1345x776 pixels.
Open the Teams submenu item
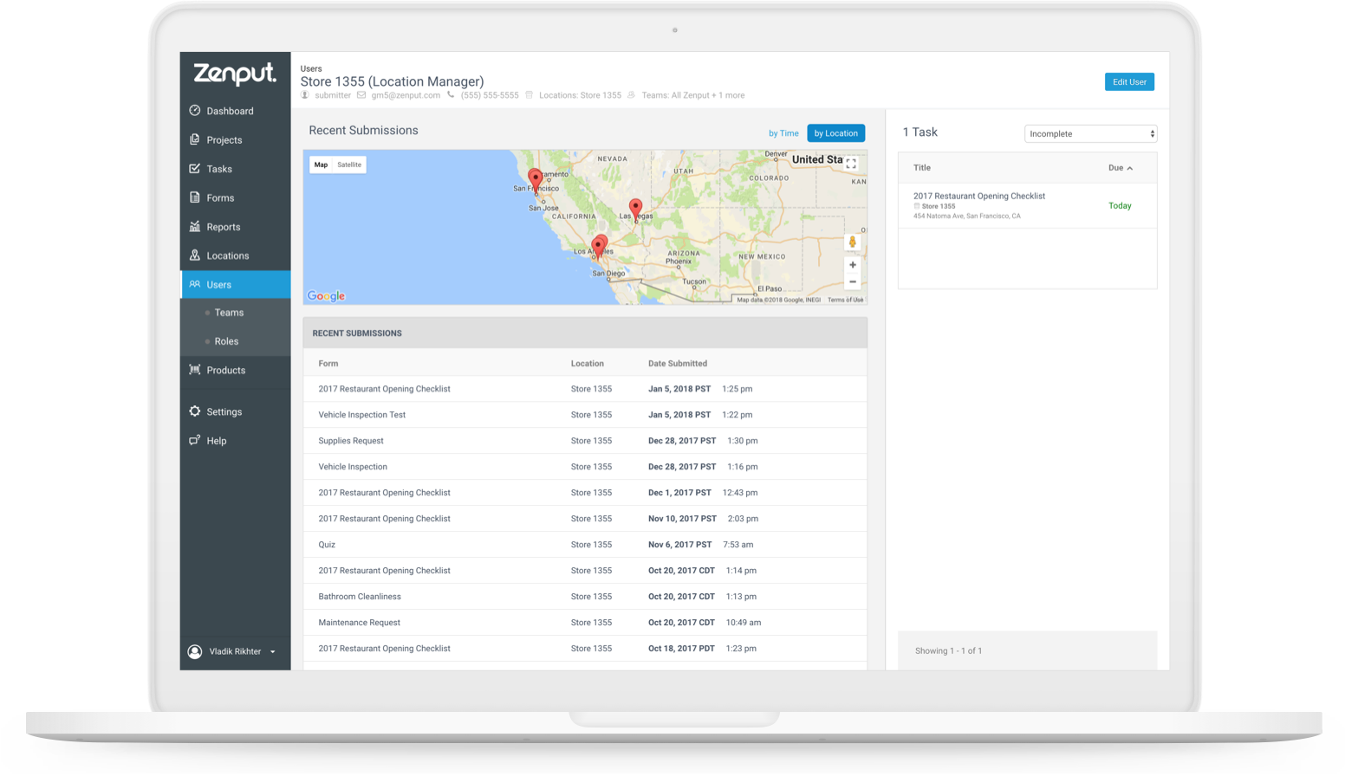point(229,313)
